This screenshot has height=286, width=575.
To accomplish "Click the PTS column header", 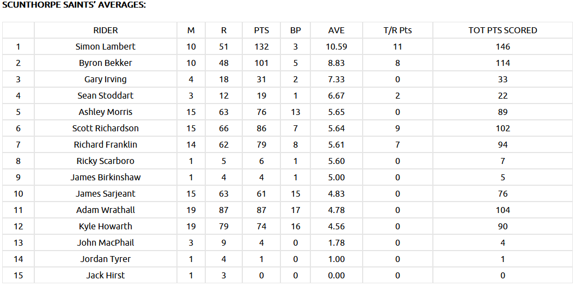I will tap(261, 31).
